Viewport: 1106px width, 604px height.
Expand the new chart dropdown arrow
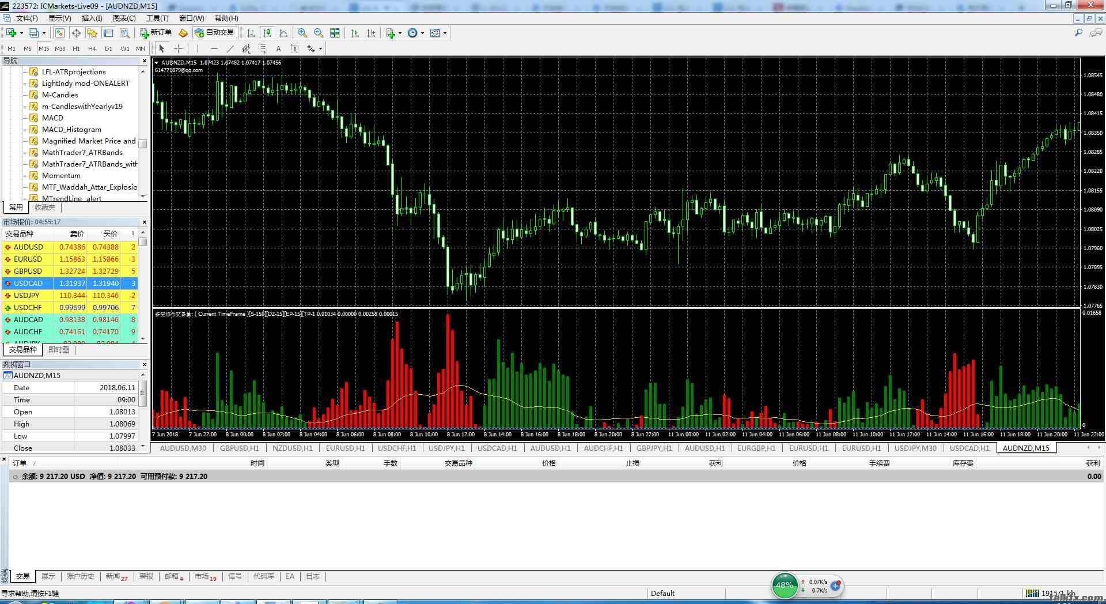(21, 33)
